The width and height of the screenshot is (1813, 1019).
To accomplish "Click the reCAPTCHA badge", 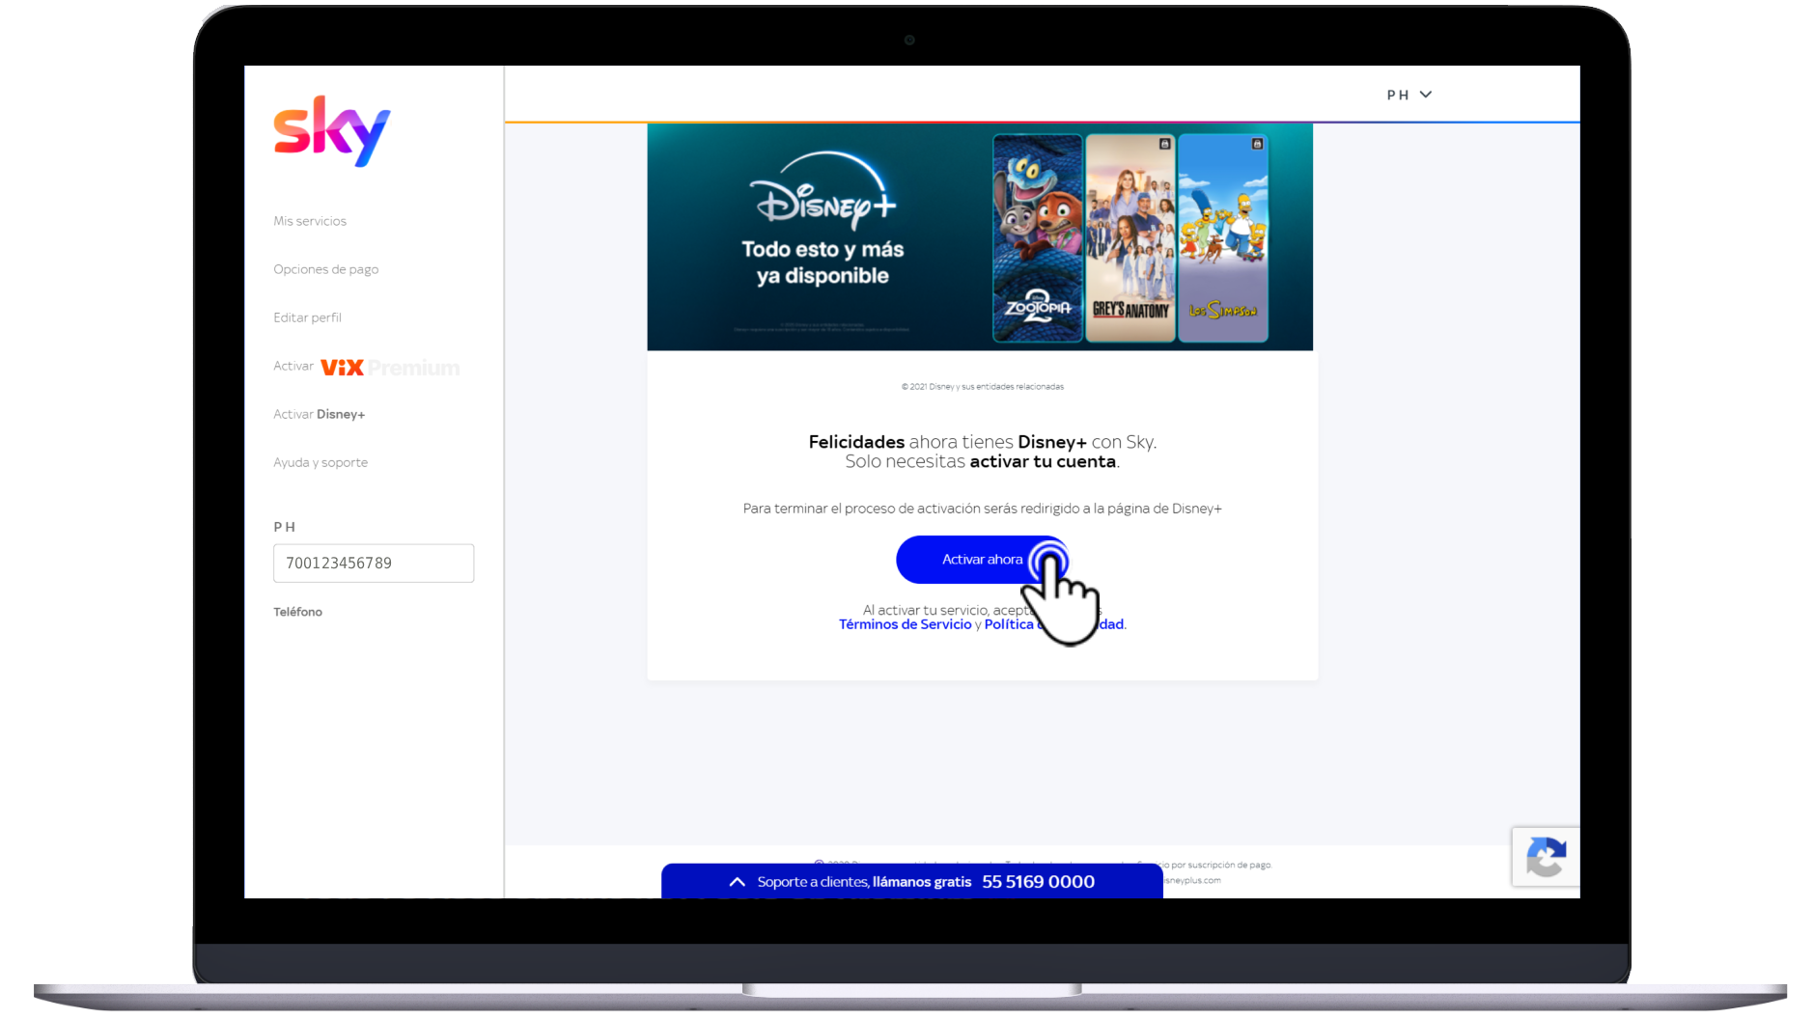I will click(x=1546, y=857).
